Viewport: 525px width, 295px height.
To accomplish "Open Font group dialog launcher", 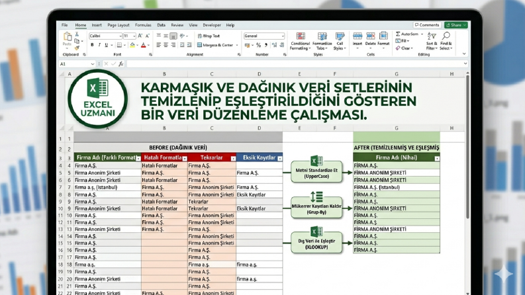I will click(x=151, y=54).
